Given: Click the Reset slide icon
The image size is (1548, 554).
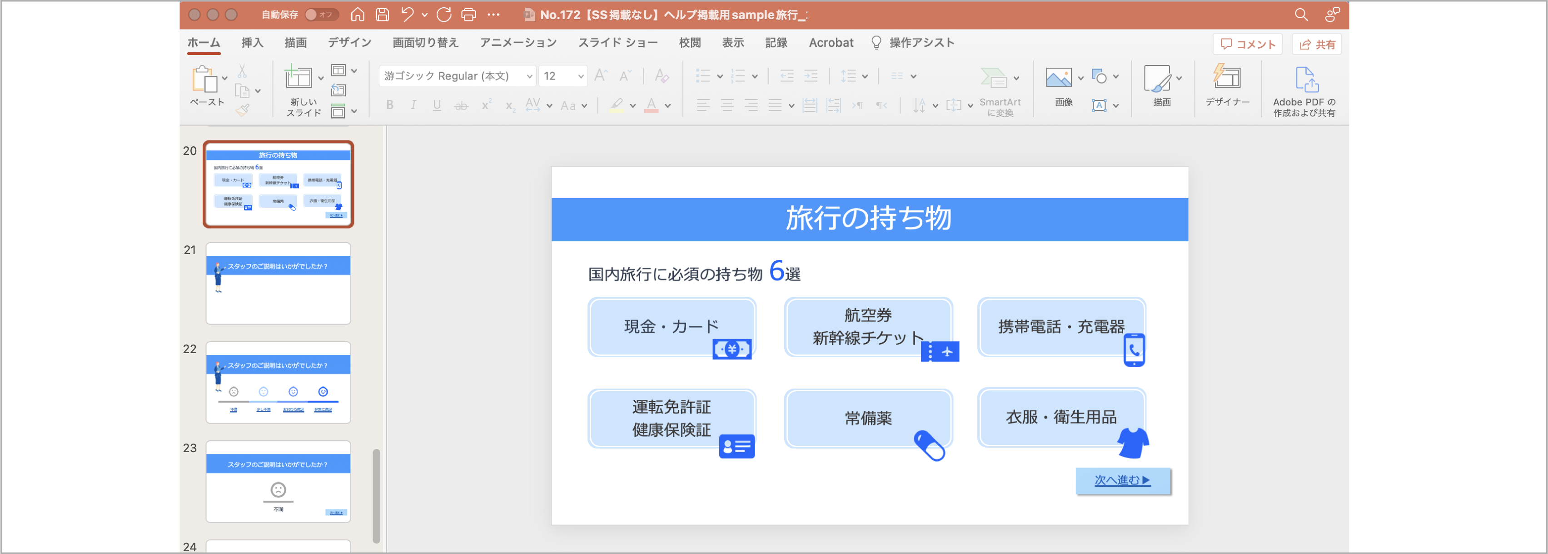Looking at the screenshot, I should tap(339, 90).
